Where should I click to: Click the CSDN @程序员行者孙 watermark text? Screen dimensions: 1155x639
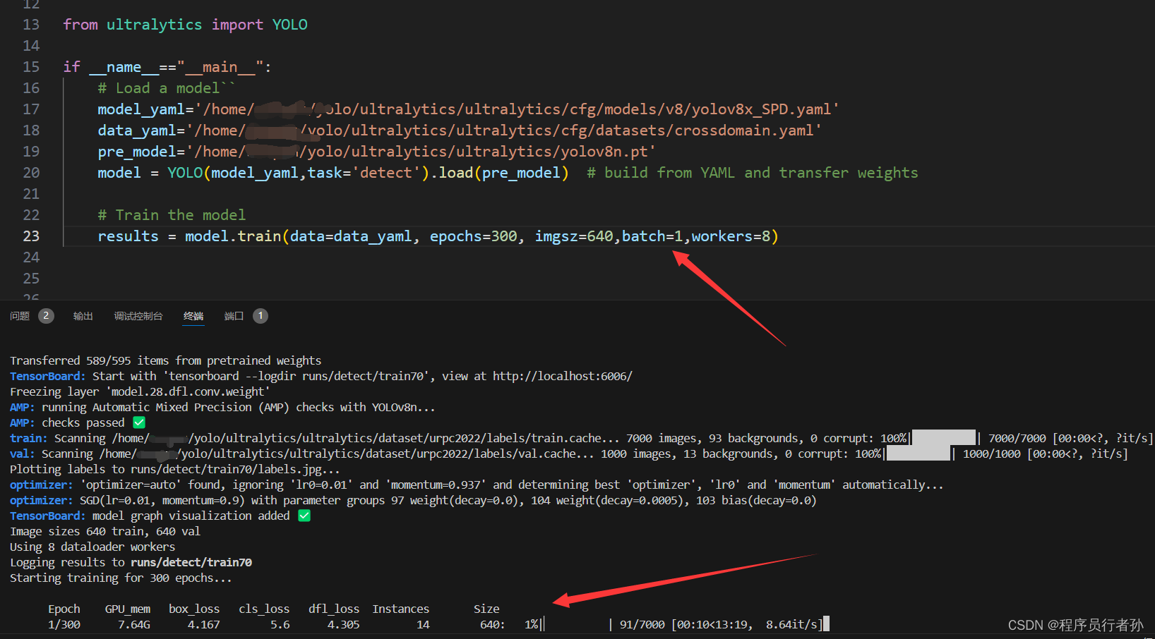(1078, 624)
